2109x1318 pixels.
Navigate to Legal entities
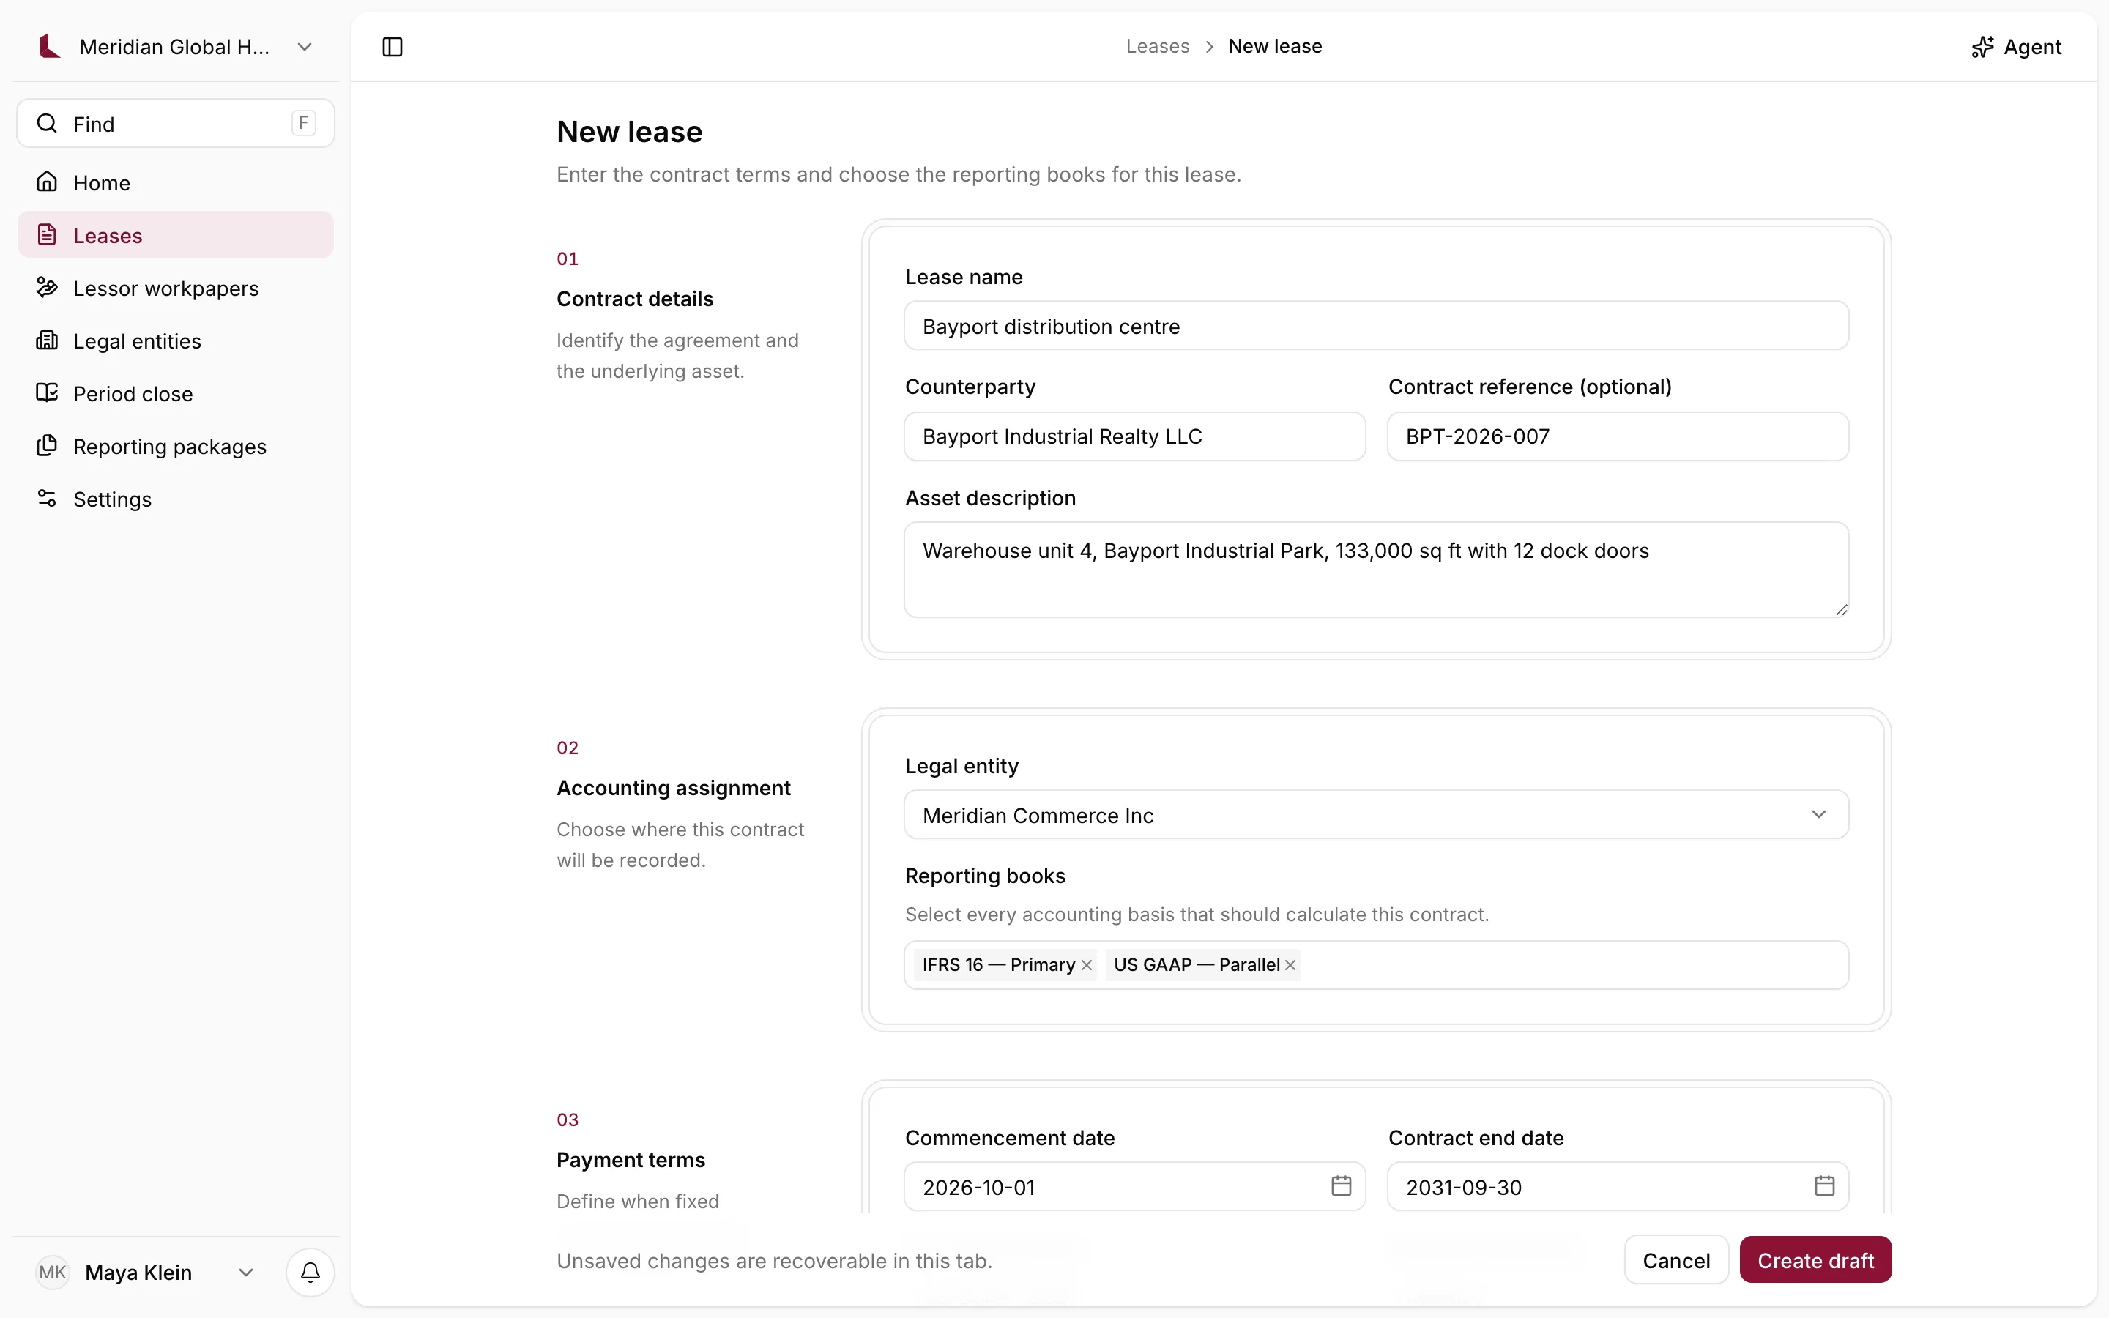pos(175,340)
